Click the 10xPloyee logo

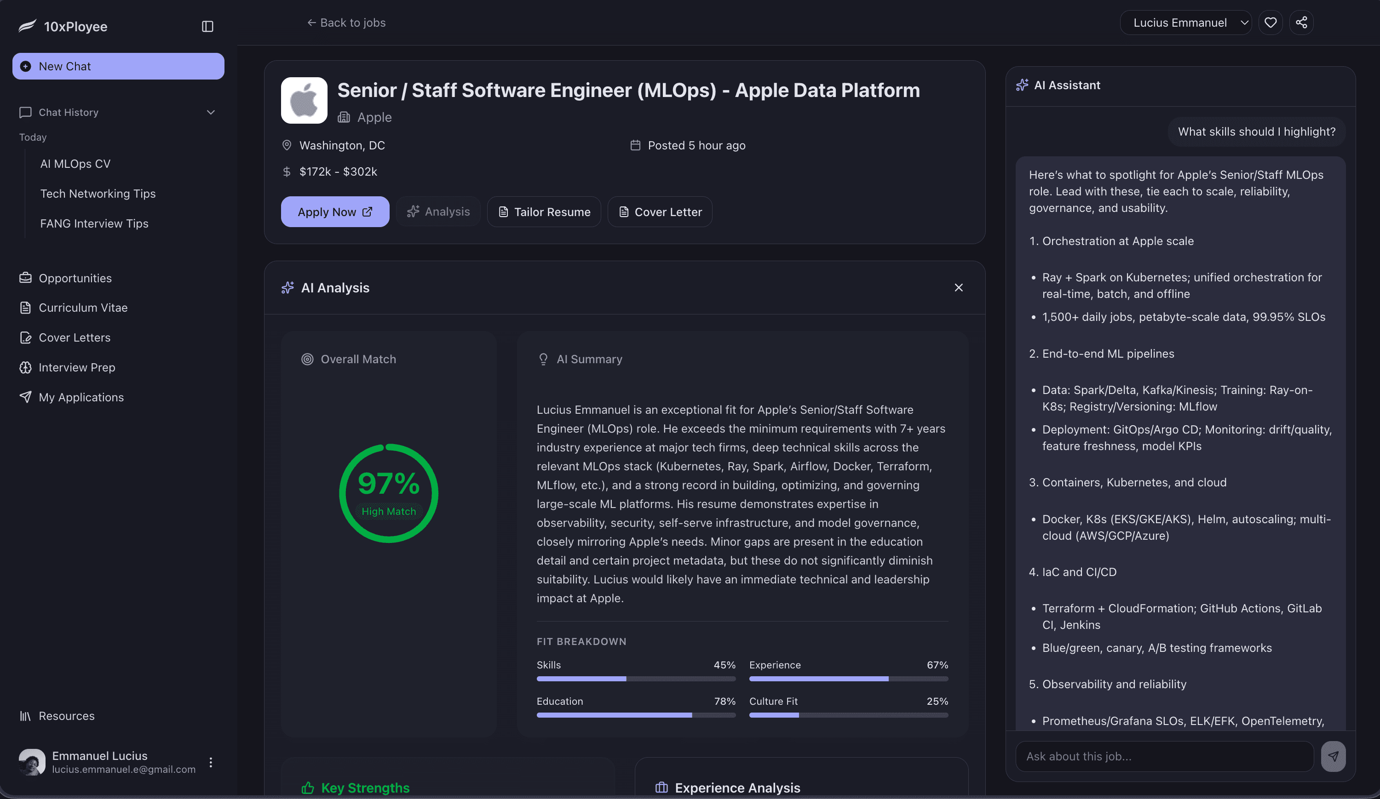63,26
